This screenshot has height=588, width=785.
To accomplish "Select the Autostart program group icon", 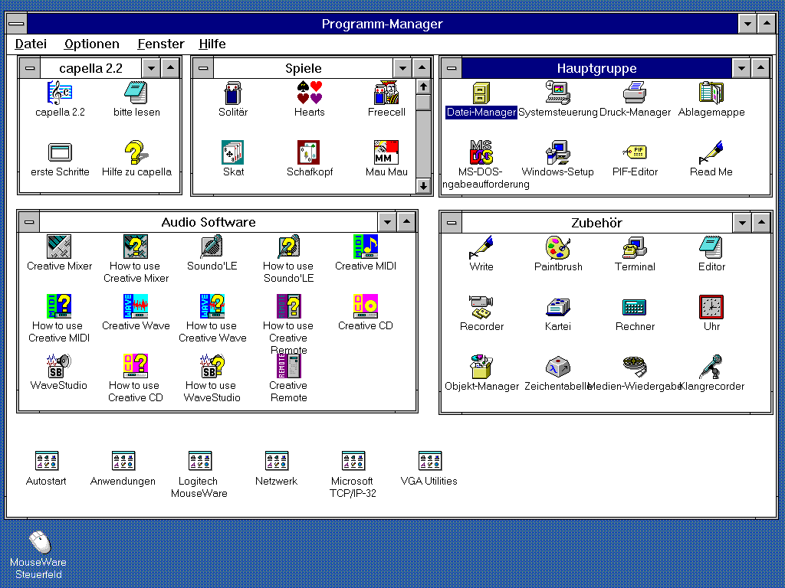I will tap(47, 461).
